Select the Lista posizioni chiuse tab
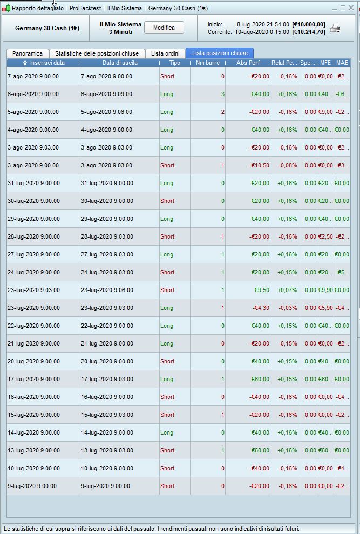This screenshot has width=360, height=534. [x=220, y=53]
